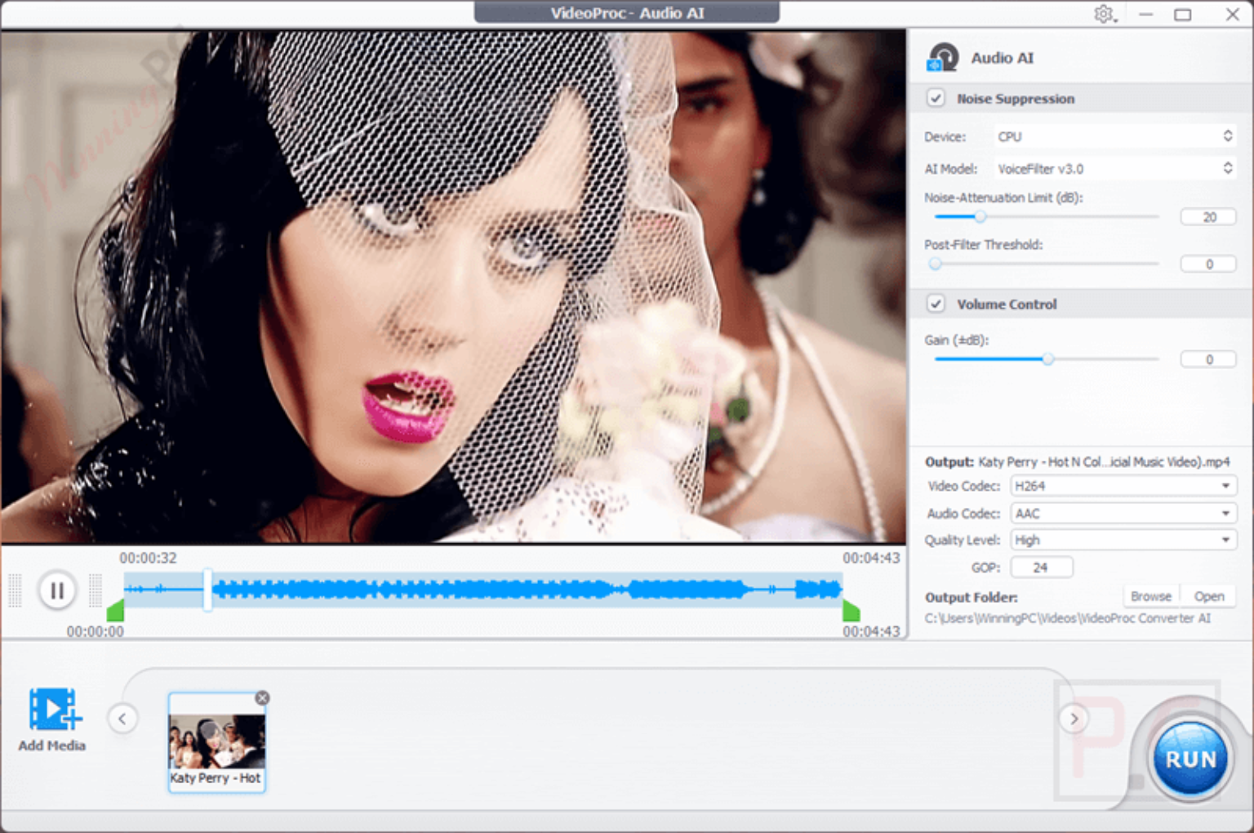Pause the video playback
The height and width of the screenshot is (833, 1254).
click(x=57, y=590)
